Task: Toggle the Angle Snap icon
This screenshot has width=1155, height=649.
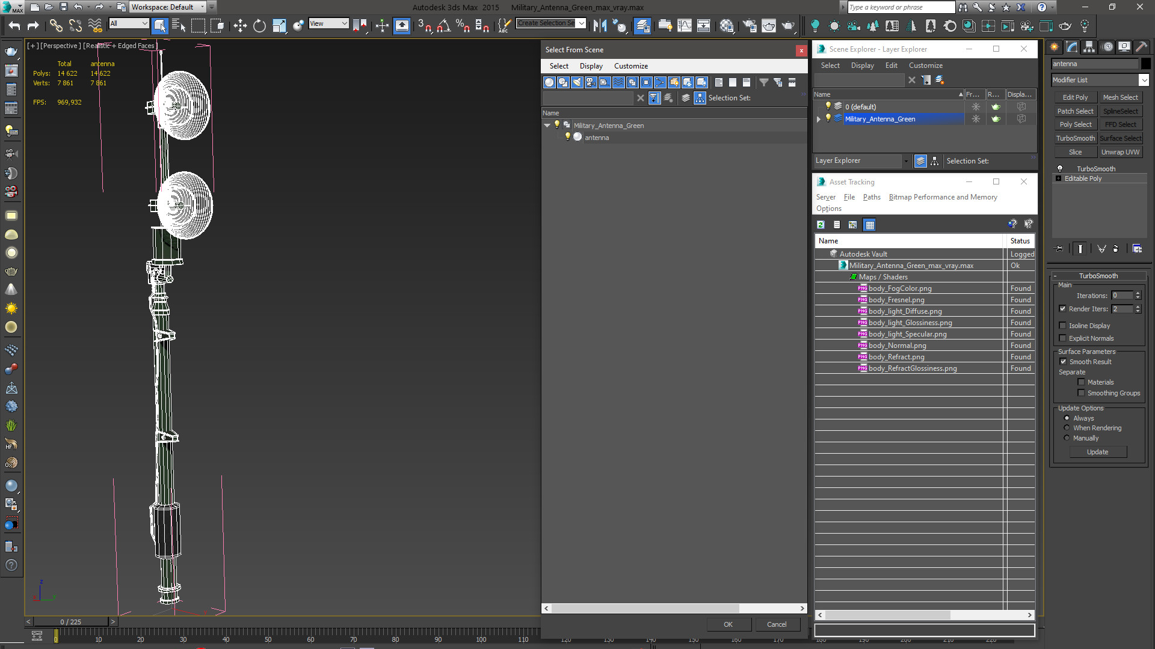Action: 444,26
